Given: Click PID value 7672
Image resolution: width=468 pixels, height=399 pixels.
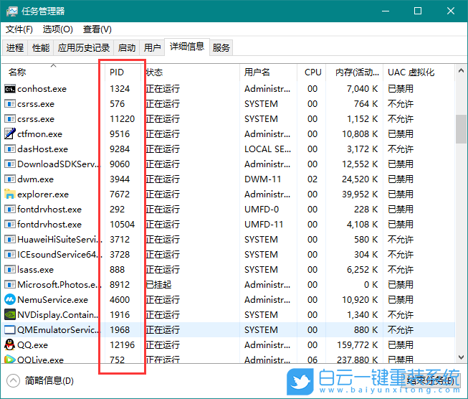Looking at the screenshot, I should click(120, 194).
